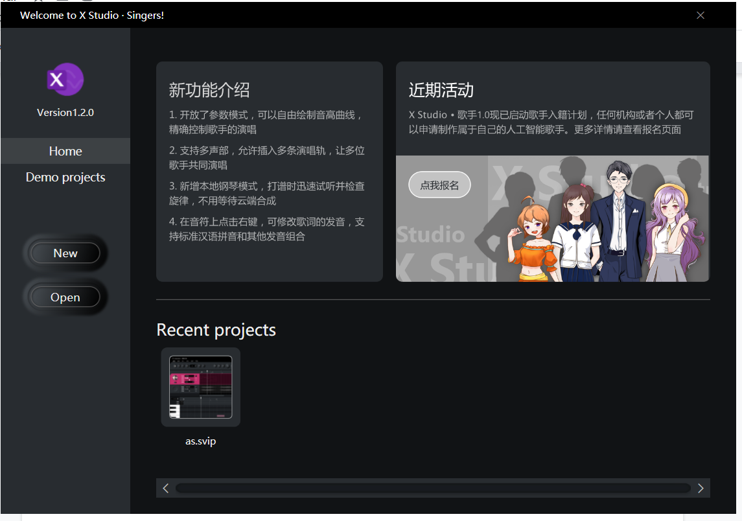Image resolution: width=742 pixels, height=521 pixels.
Task: Click the right arrow of recent projects scrollbar
Action: pos(701,488)
